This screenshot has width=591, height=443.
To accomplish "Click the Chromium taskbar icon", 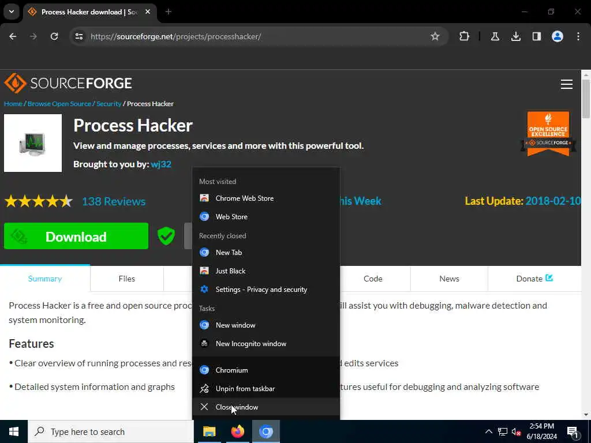I will tap(265, 431).
